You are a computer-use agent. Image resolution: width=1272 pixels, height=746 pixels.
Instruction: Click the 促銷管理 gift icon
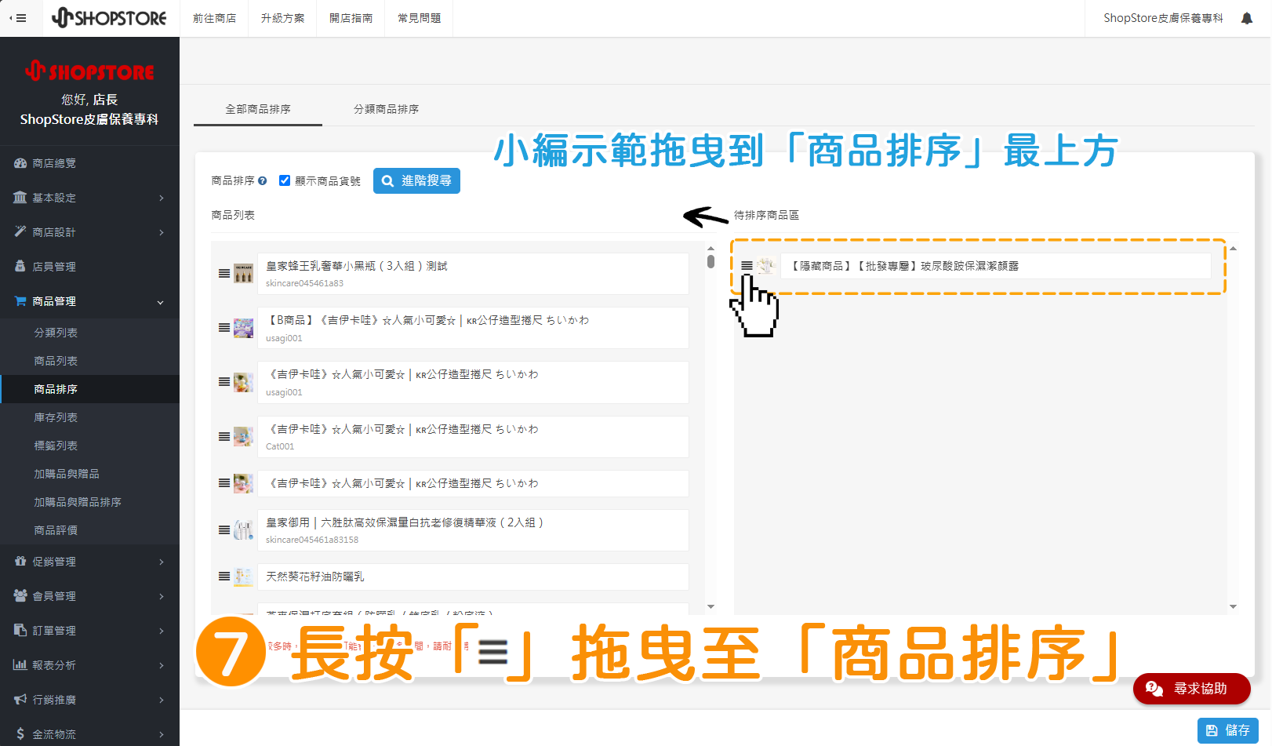point(20,562)
